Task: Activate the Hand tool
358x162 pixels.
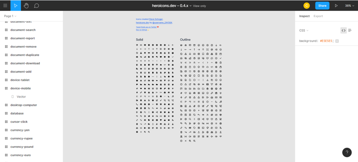Action: coord(26,6)
